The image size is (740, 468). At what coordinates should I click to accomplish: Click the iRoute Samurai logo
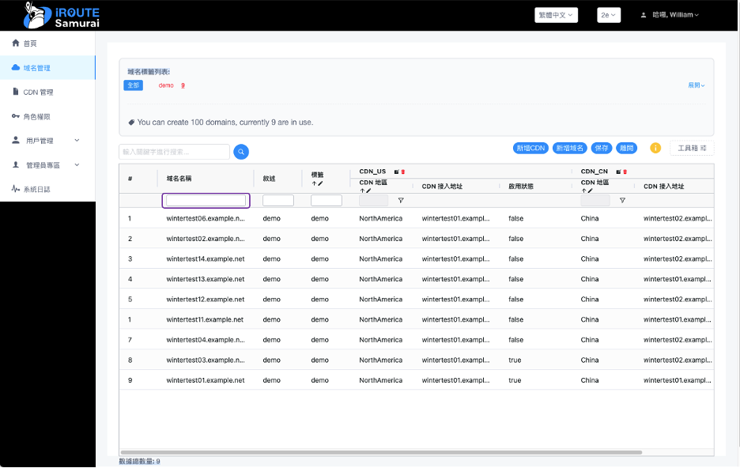62,15
